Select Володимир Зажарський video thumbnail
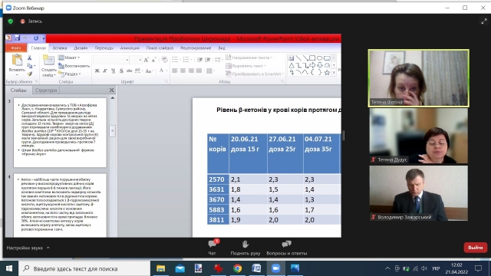 (x=419, y=193)
